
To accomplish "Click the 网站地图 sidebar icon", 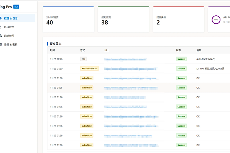I will [1, 36].
